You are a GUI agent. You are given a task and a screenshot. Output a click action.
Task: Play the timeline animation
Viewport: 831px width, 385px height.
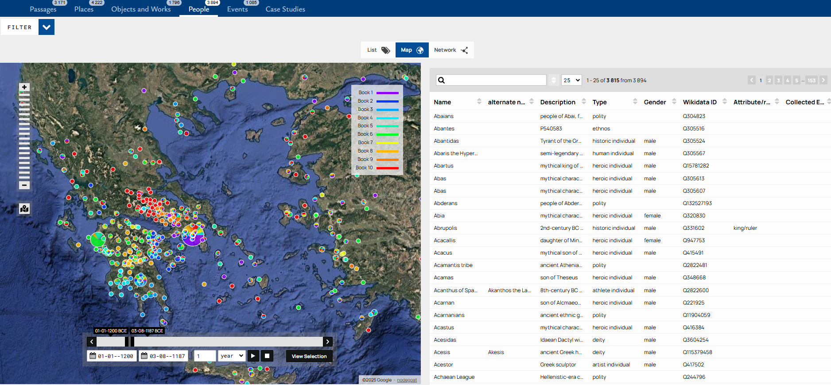[253, 356]
